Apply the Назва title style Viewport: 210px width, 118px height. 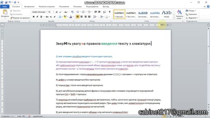pyautogui.click(x=166, y=14)
